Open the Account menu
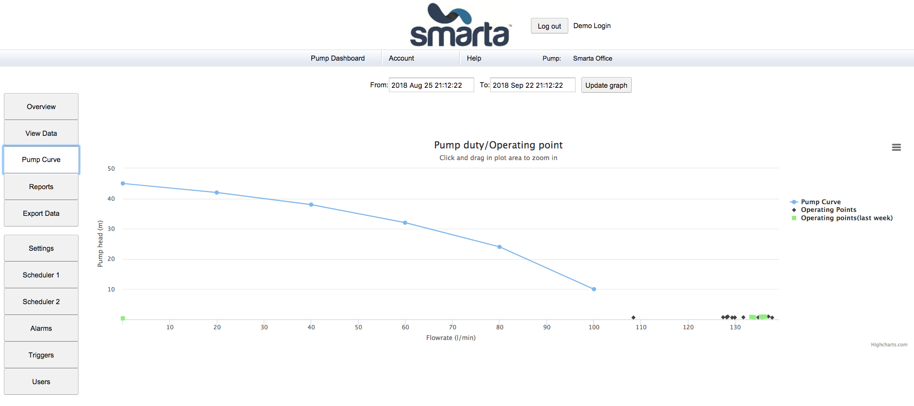914x406 pixels. (x=401, y=58)
